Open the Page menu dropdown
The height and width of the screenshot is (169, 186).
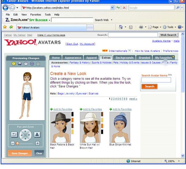pyautogui.click(x=160, y=27)
